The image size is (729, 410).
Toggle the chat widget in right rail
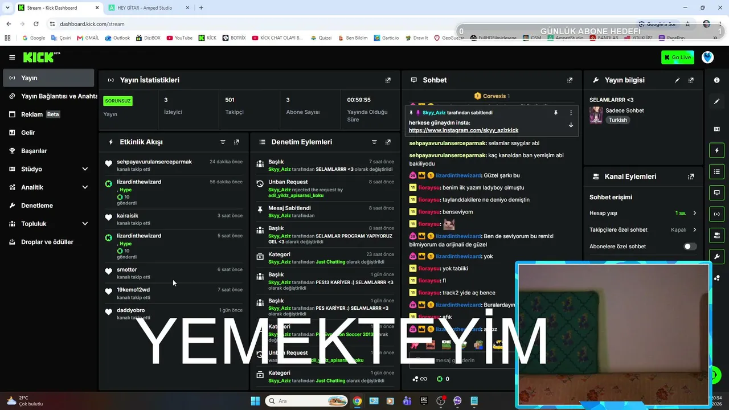click(x=716, y=192)
